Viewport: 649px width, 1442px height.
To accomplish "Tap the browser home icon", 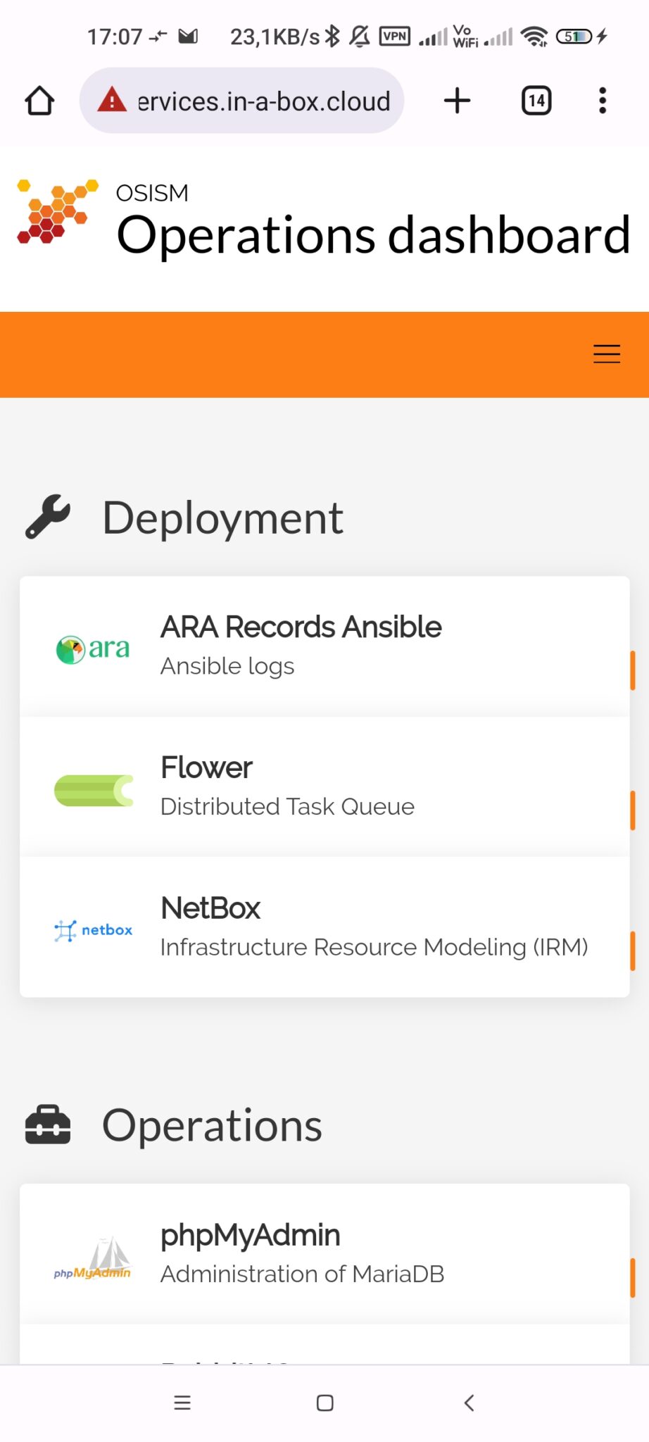I will point(40,101).
